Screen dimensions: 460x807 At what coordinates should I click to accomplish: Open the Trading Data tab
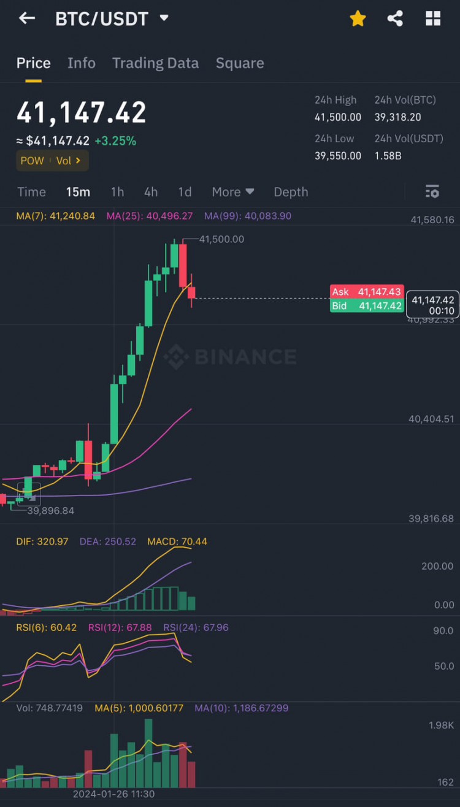click(155, 63)
